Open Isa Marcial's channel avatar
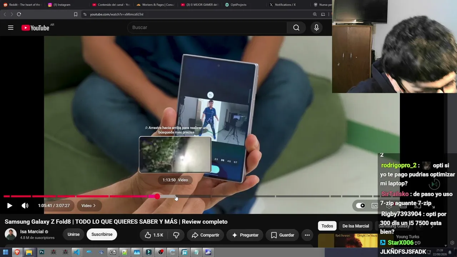The height and width of the screenshot is (257, 457). [11, 235]
